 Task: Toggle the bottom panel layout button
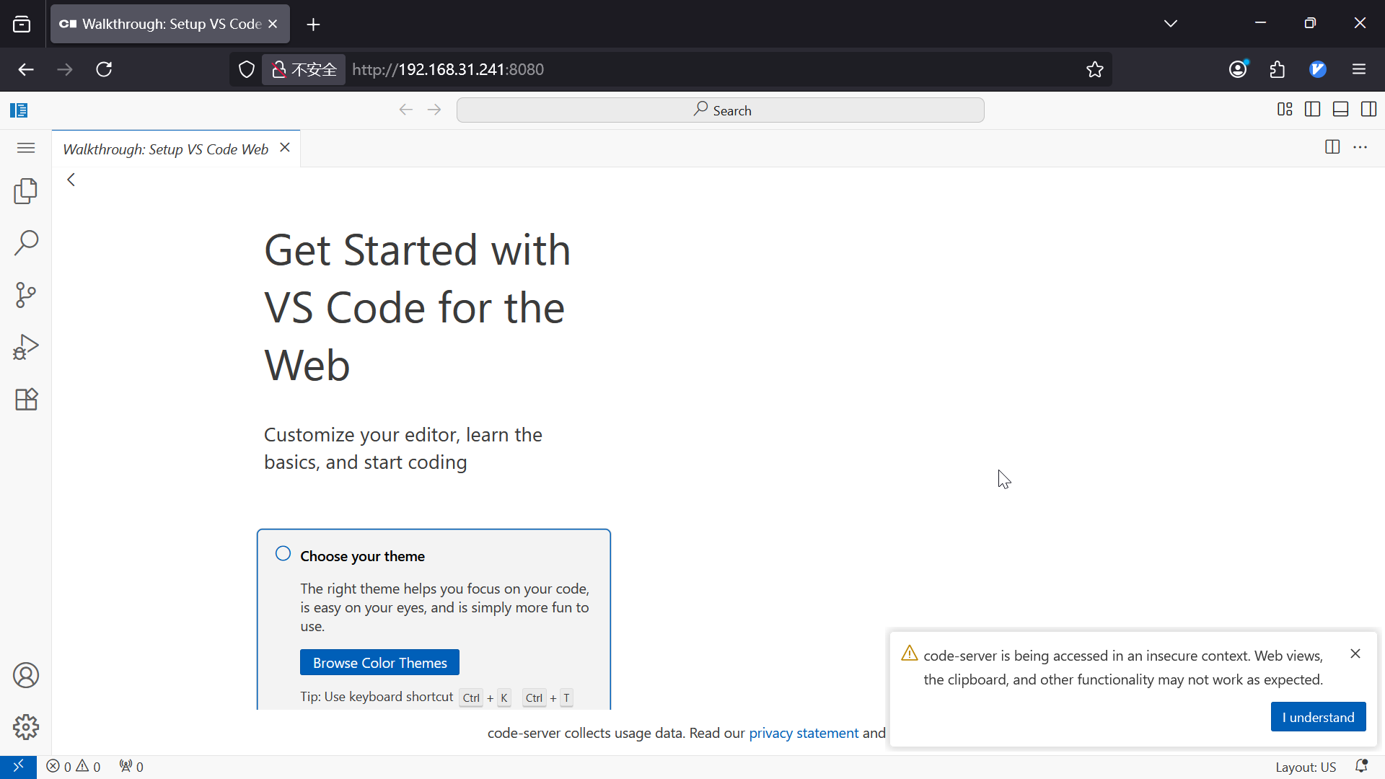point(1340,110)
